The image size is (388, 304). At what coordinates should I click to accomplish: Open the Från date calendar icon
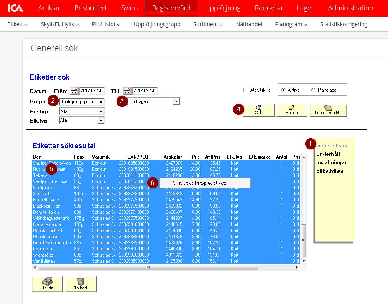74,91
